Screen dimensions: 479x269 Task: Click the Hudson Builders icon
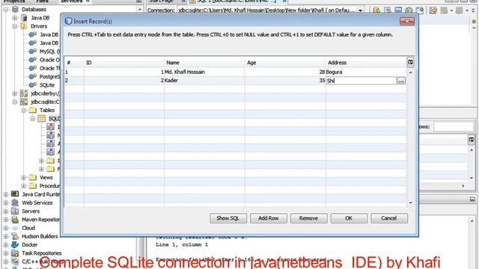tap(15, 236)
